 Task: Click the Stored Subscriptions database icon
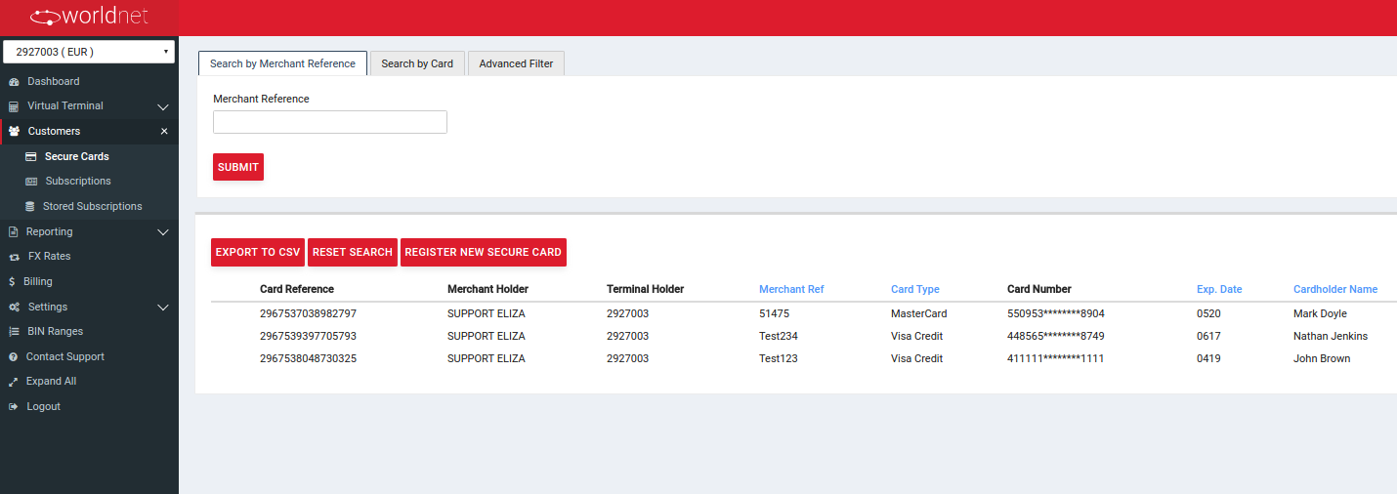tap(30, 207)
